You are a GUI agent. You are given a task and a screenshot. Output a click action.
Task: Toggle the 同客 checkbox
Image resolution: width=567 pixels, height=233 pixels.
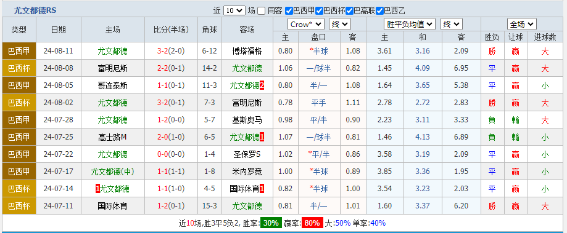pyautogui.click(x=262, y=11)
